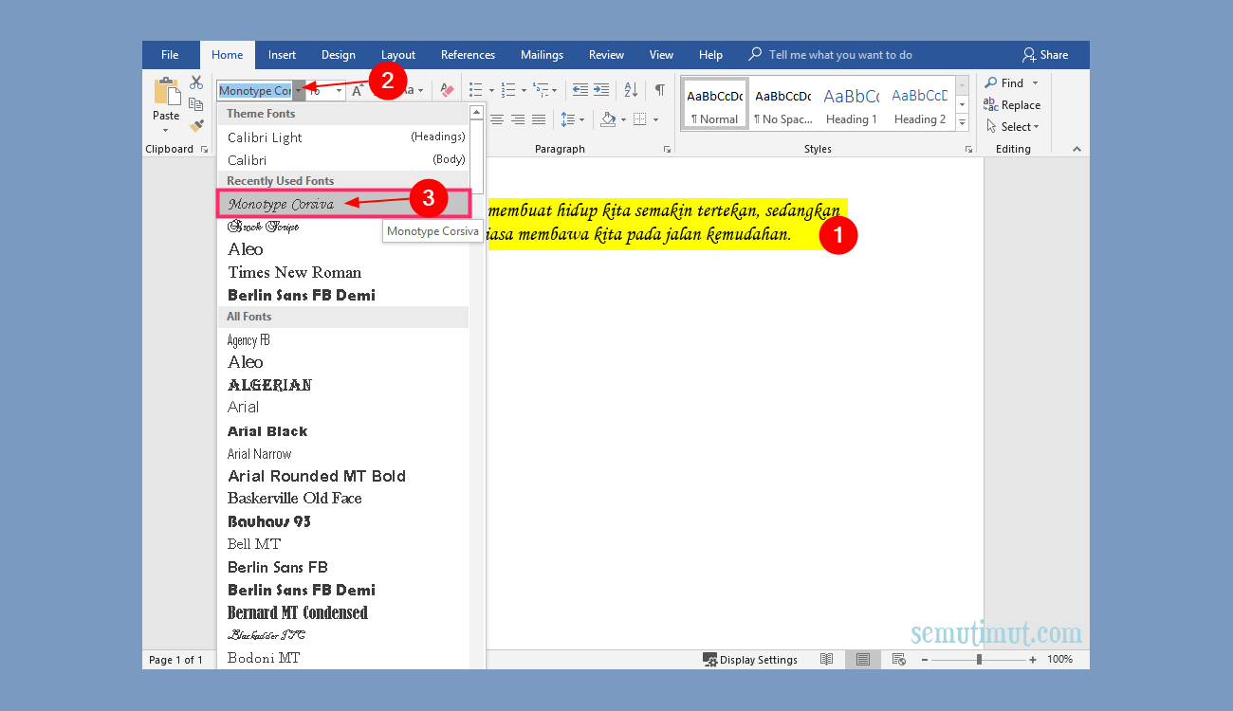Expand the Styles gallery More button
The width and height of the screenshot is (1233, 711).
pyautogui.click(x=963, y=123)
